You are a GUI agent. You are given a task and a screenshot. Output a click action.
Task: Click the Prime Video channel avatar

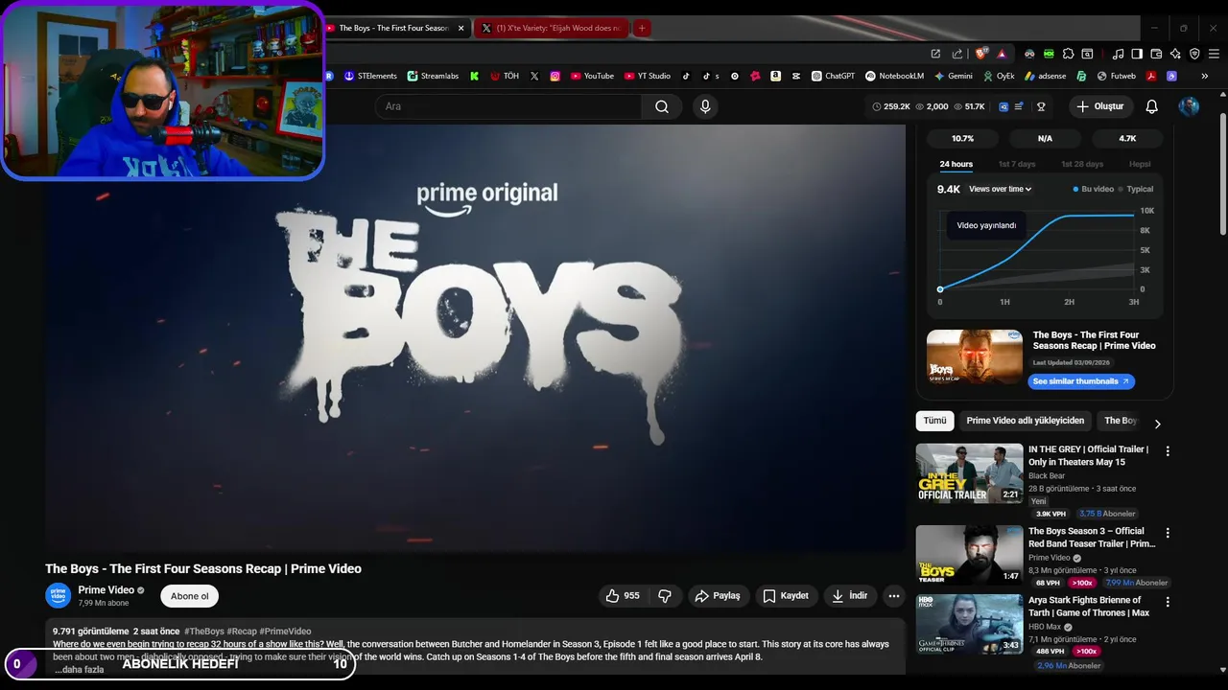pos(59,595)
